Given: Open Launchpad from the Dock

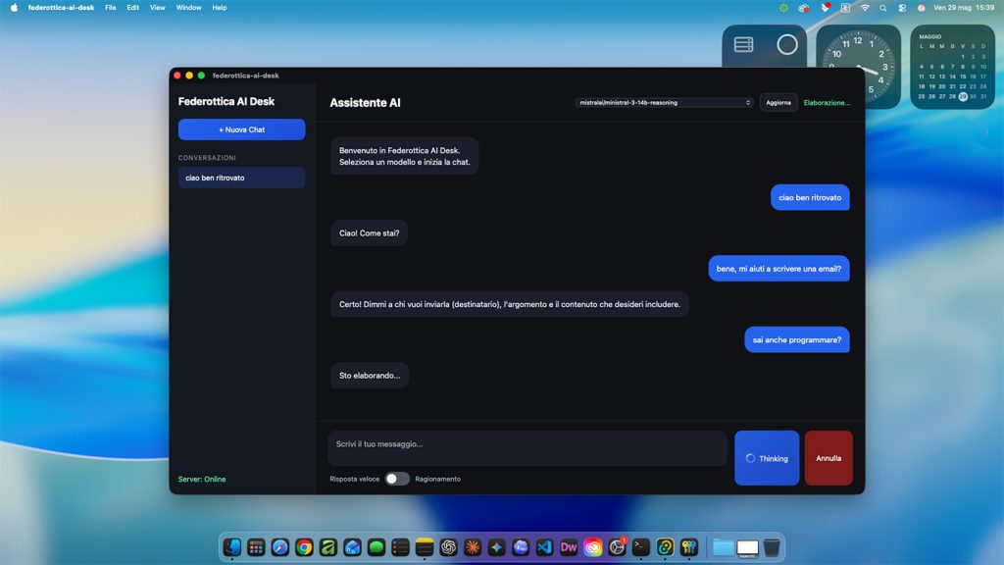Looking at the screenshot, I should pos(256,547).
